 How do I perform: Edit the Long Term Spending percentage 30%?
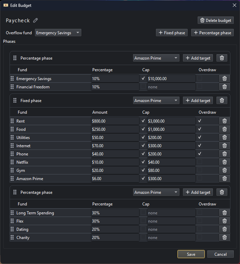[115, 213]
